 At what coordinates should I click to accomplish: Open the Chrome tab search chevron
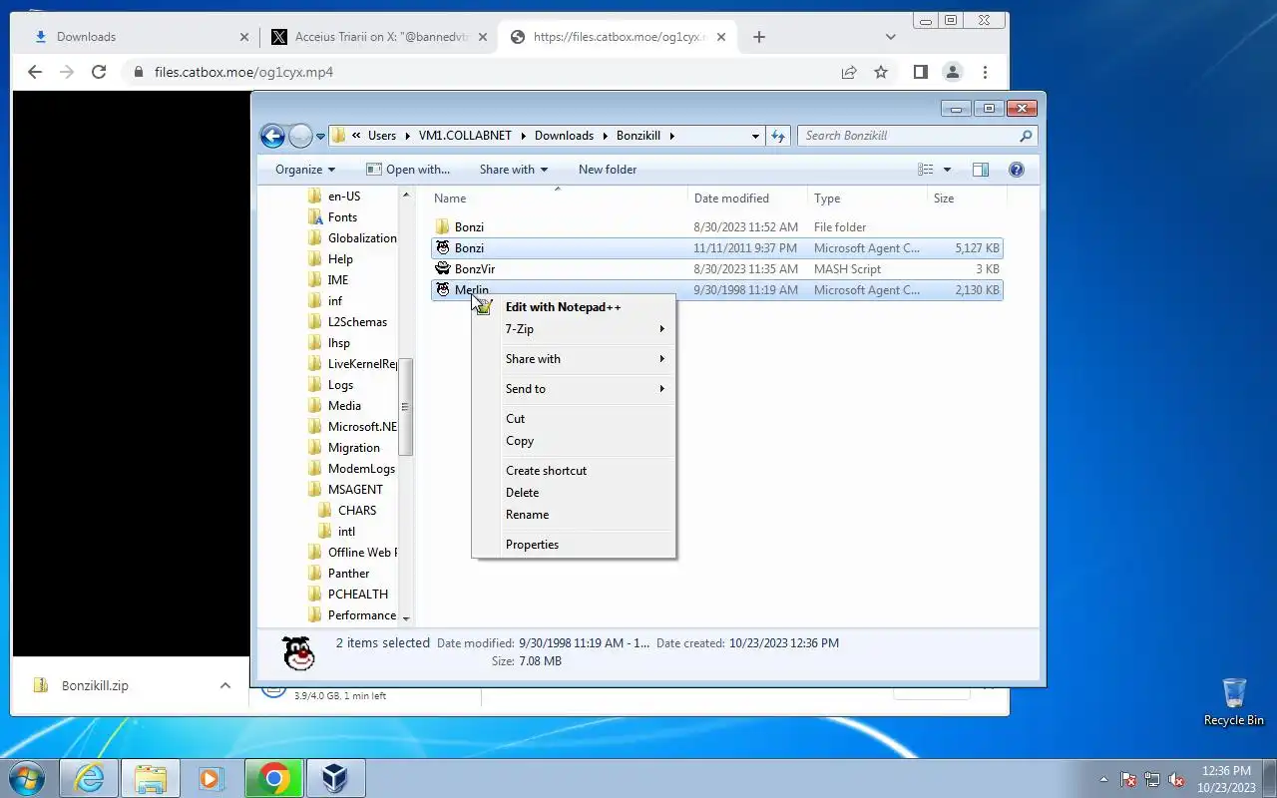click(x=891, y=37)
